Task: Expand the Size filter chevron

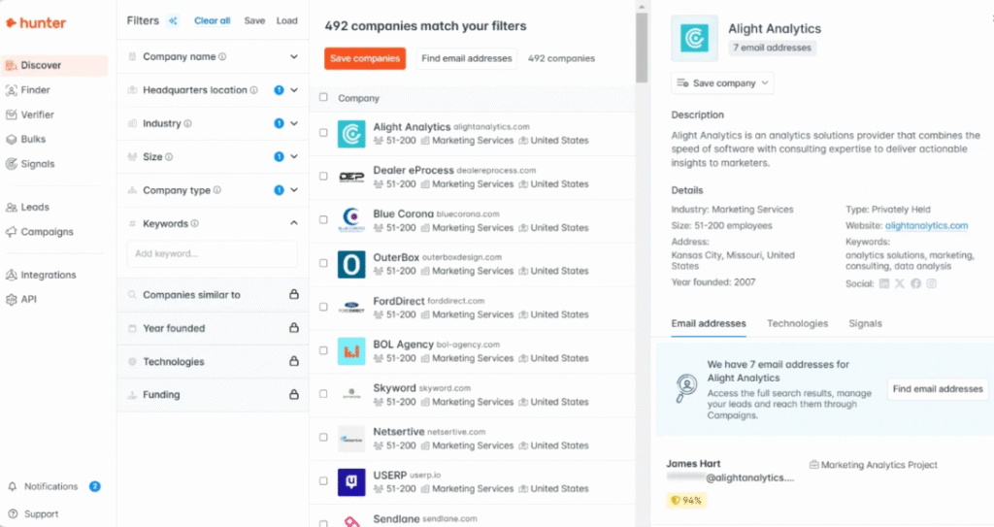Action: click(294, 156)
